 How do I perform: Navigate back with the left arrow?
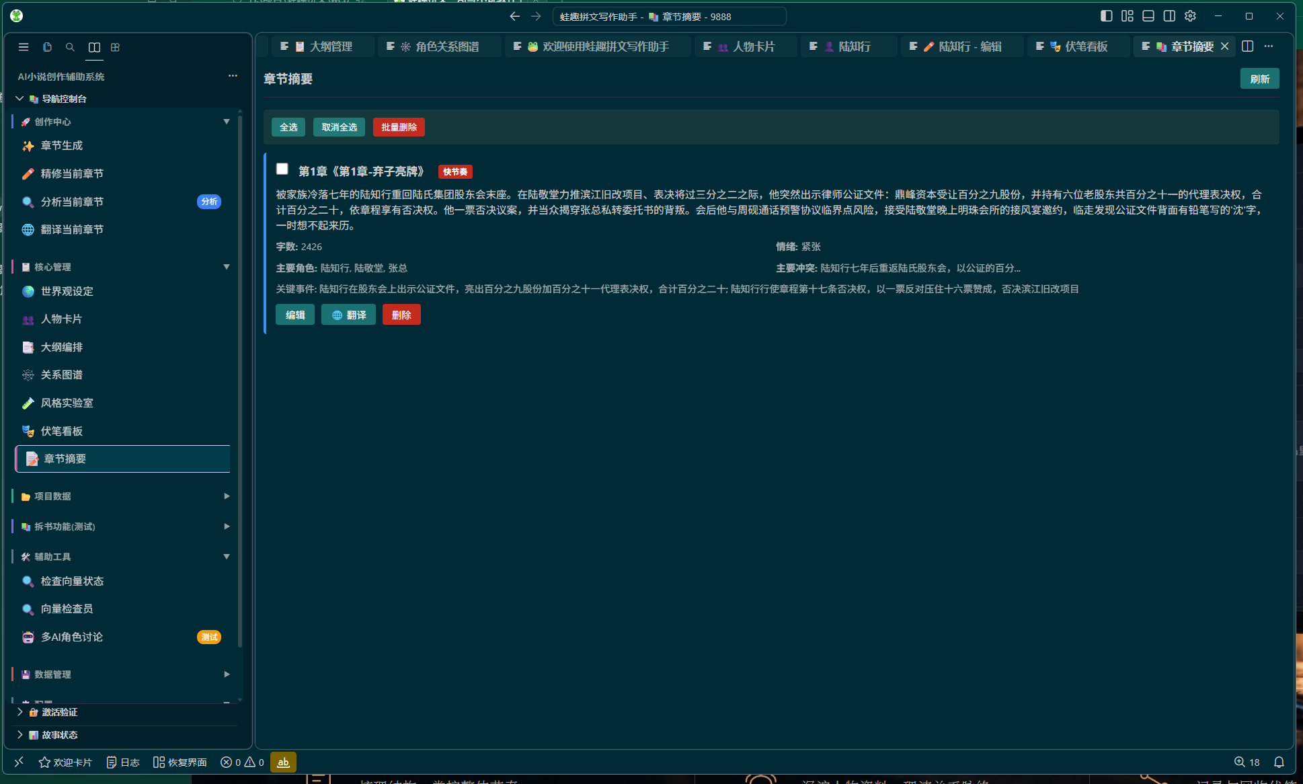click(514, 16)
